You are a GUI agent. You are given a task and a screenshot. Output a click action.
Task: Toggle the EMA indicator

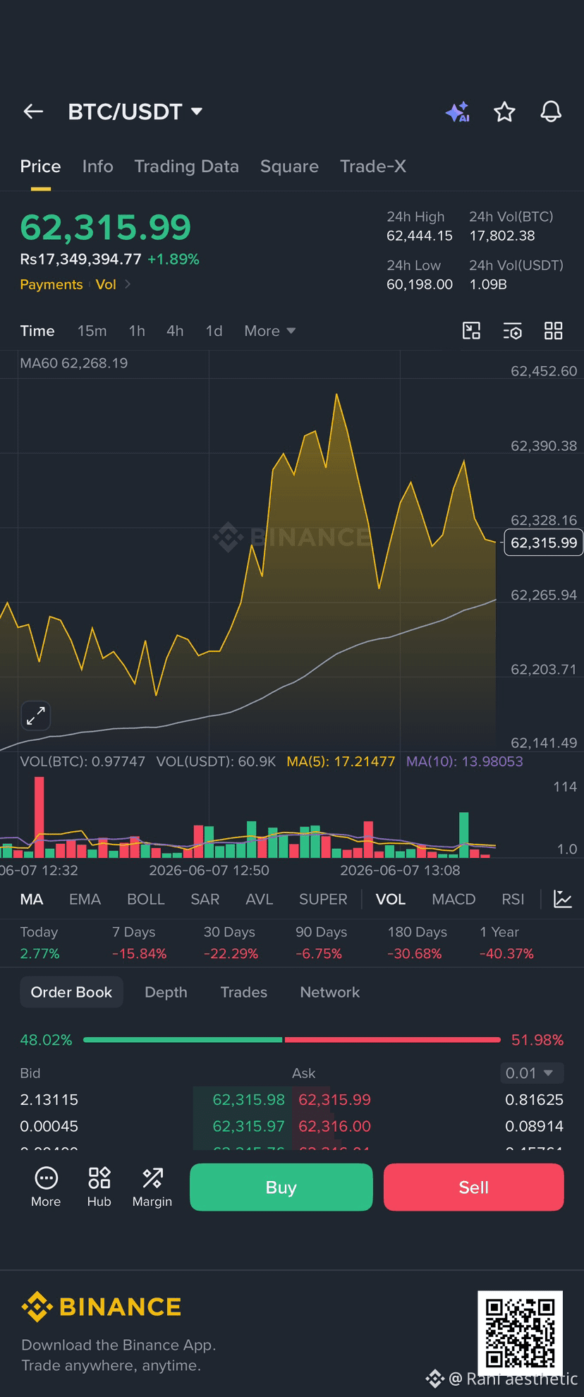pyautogui.click(x=85, y=900)
